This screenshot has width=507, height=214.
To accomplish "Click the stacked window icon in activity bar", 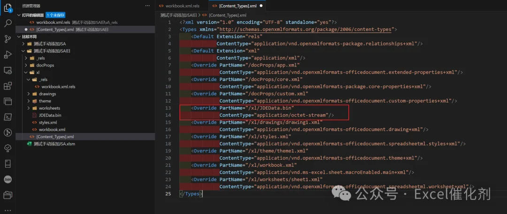I will (x=8, y=101).
